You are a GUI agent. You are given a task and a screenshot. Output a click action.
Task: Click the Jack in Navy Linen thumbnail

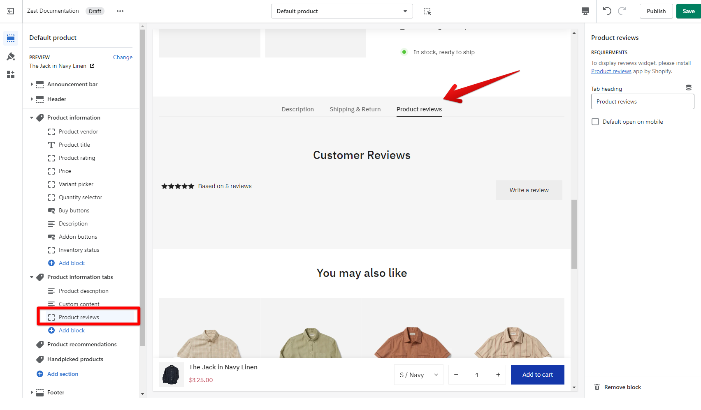(172, 375)
